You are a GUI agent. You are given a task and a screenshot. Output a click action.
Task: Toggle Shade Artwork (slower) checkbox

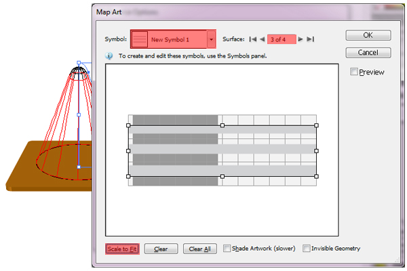tap(227, 249)
